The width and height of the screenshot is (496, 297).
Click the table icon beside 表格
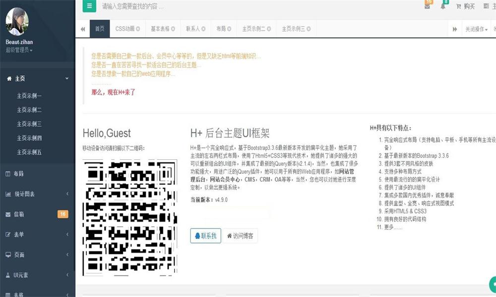point(8,295)
